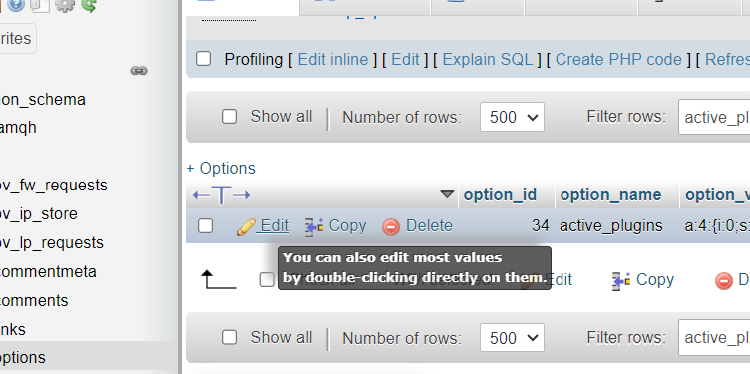The height and width of the screenshot is (374, 750).
Task: Click the Explain SQL link
Action: [487, 59]
